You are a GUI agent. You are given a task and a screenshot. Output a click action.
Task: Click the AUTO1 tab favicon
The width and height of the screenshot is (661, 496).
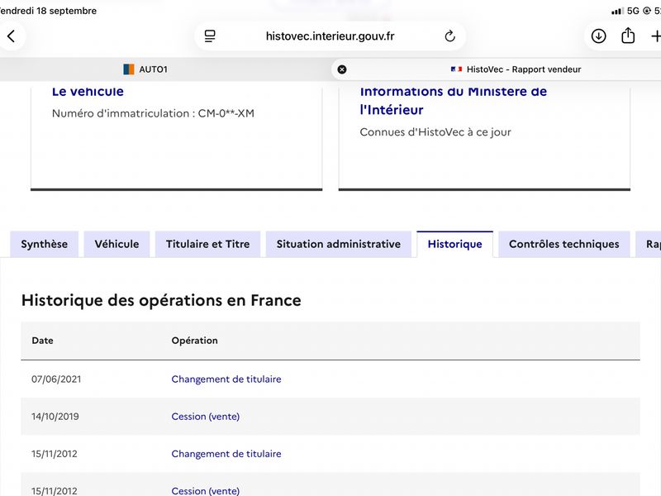click(129, 69)
